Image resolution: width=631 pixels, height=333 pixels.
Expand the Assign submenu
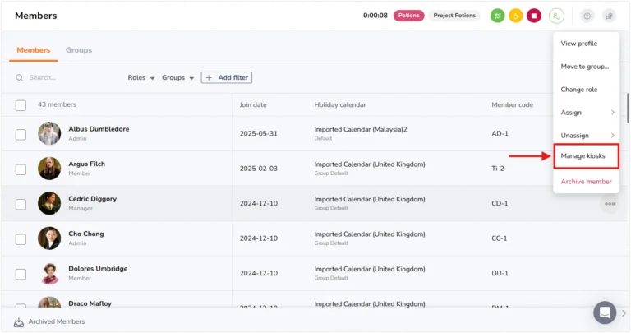pos(587,113)
